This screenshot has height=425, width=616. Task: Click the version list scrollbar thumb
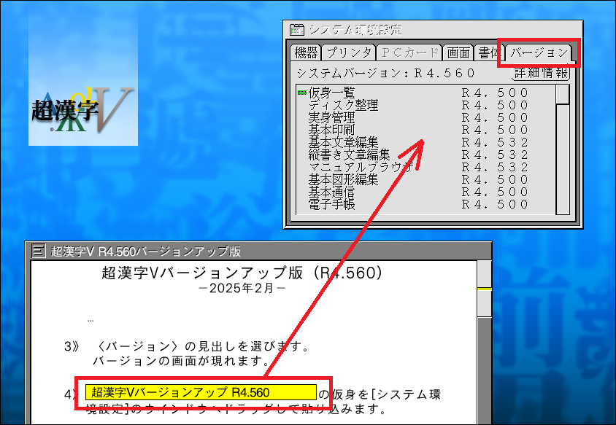[562, 95]
